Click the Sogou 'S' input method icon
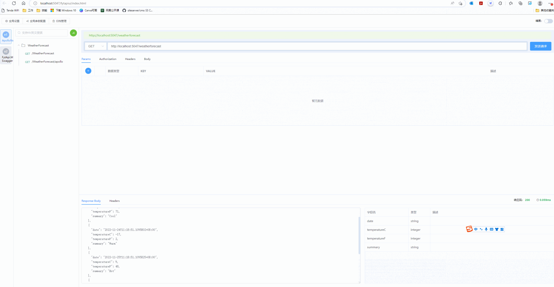Screen dimensions: 554x287 (469, 229)
